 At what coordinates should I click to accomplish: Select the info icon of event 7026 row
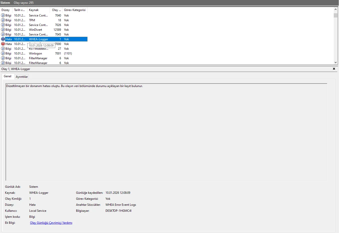[x=3, y=25]
